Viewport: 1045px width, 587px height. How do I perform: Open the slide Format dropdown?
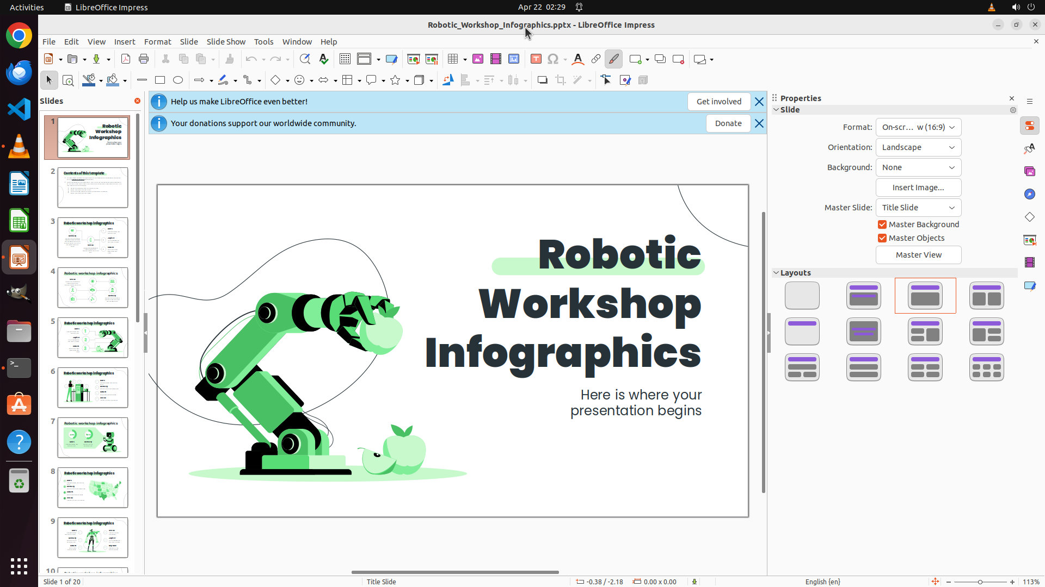tap(918, 127)
